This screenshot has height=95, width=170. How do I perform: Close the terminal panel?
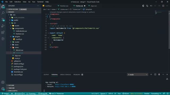pyautogui.click(x=167, y=74)
